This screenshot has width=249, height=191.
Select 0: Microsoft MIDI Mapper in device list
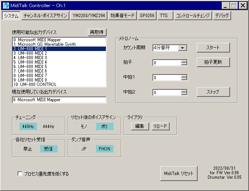(x=59, y=40)
